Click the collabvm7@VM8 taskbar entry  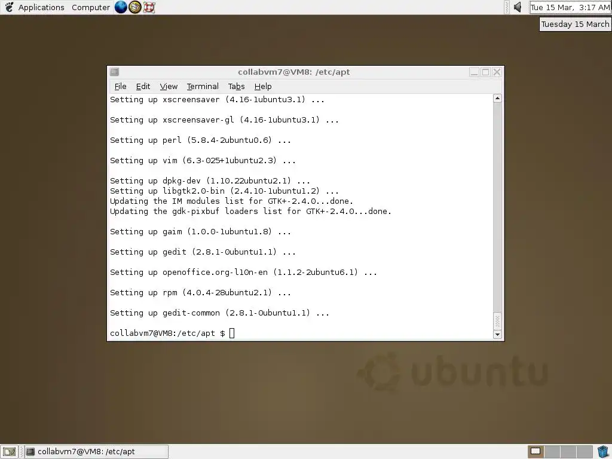pyautogui.click(x=96, y=452)
